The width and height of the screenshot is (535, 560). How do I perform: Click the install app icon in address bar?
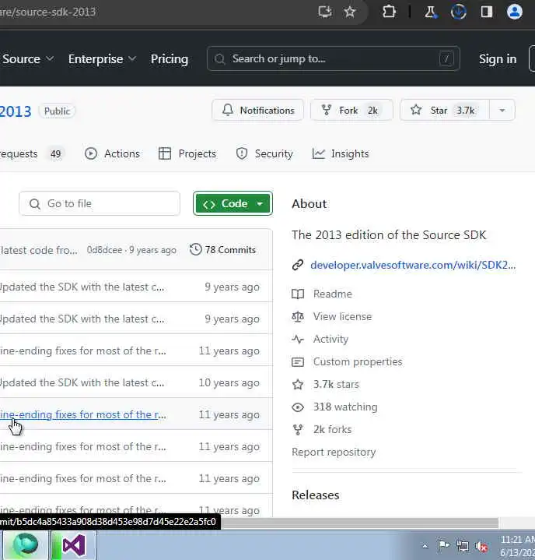[324, 12]
